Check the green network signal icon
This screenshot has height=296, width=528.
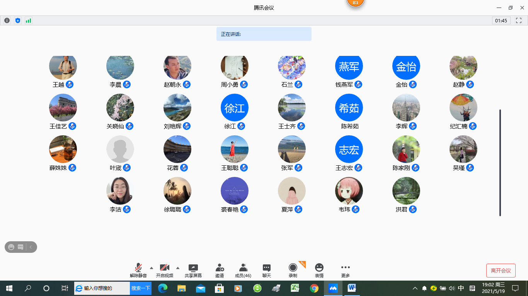(28, 20)
